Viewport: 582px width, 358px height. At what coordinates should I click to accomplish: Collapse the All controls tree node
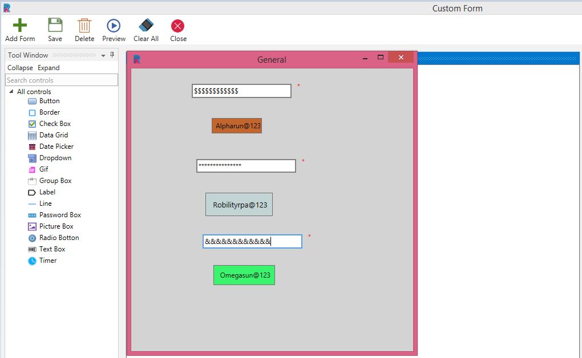pos(11,92)
